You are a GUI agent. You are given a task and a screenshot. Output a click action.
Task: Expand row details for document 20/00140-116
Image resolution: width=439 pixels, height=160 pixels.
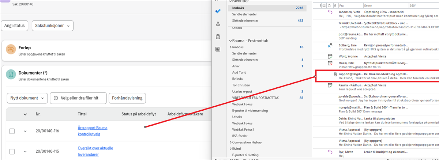25,131
